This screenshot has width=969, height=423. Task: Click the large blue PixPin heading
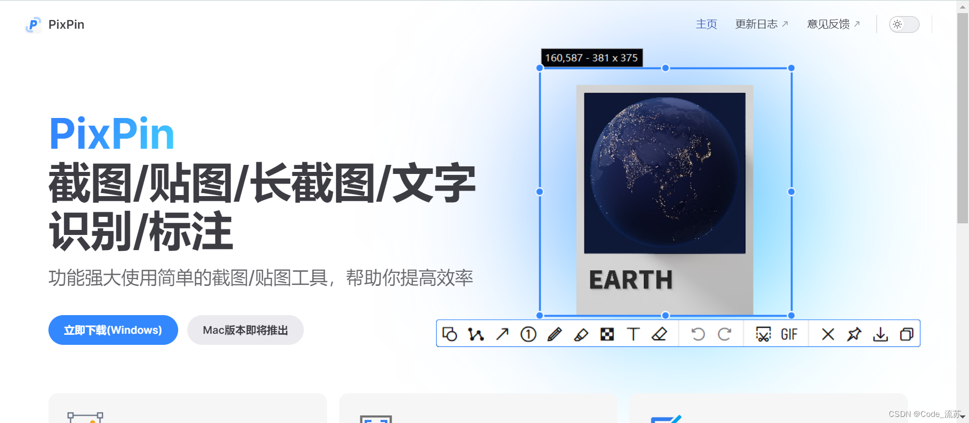point(112,134)
